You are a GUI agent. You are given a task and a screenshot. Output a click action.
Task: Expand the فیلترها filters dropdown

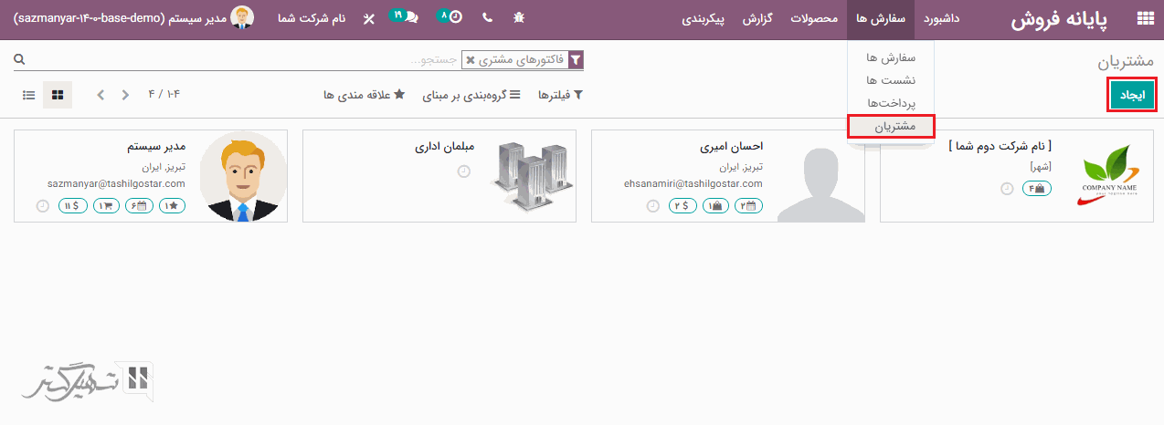(559, 95)
